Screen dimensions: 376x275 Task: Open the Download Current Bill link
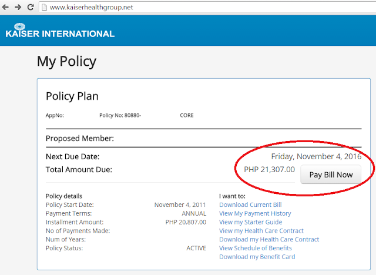(x=250, y=204)
